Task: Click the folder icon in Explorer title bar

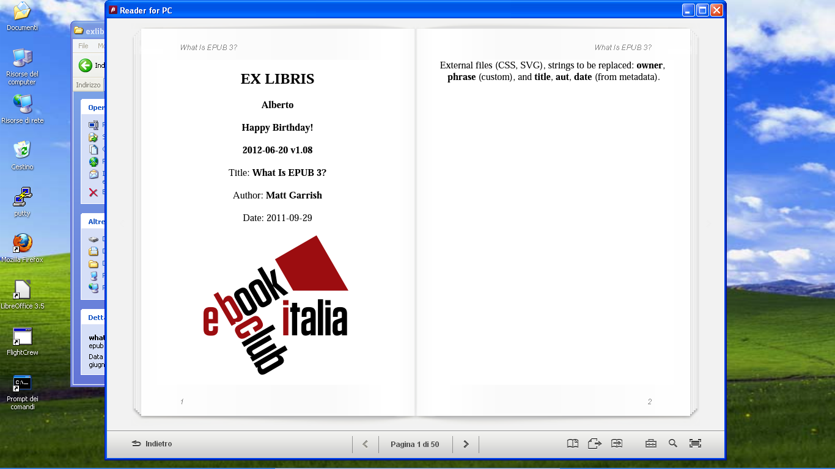Action: click(x=79, y=31)
